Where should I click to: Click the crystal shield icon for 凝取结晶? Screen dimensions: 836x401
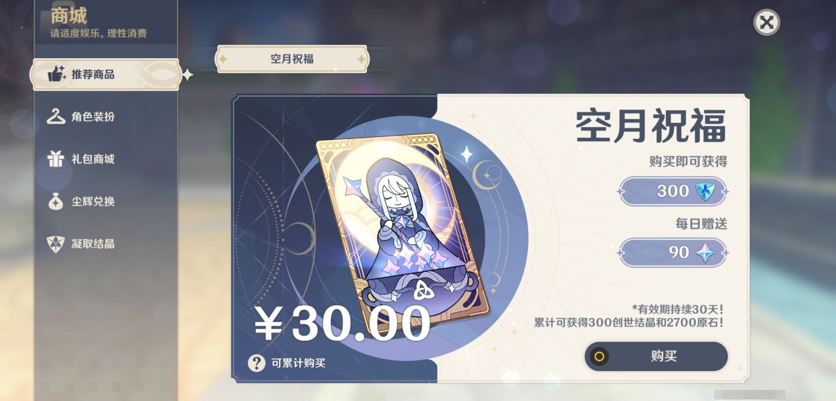(x=56, y=244)
